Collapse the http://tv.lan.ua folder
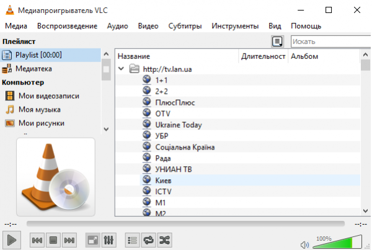The width and height of the screenshot is (372, 250). [122, 69]
